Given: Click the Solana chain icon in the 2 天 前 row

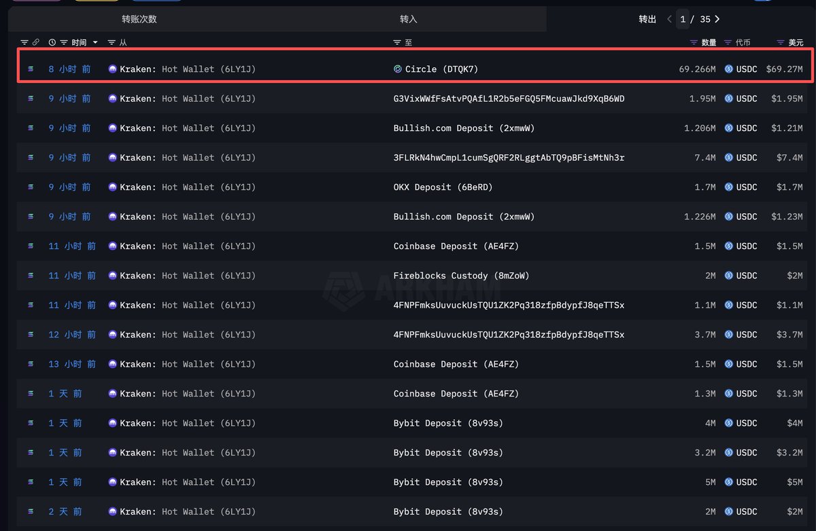Looking at the screenshot, I should click(x=31, y=511).
